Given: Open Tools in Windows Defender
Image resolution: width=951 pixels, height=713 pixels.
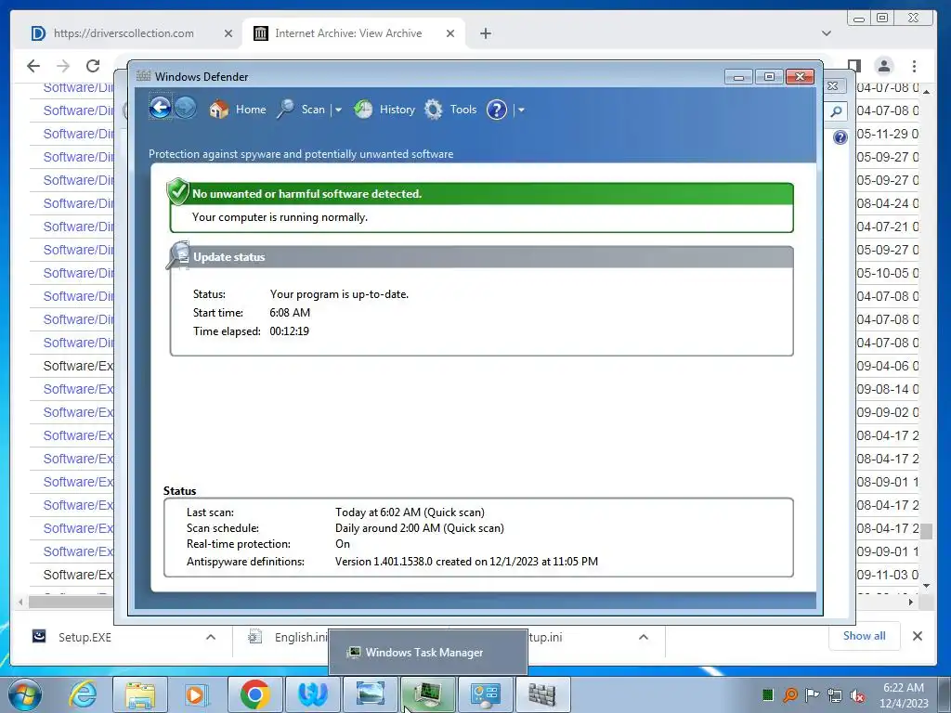Looking at the screenshot, I should click(x=450, y=110).
